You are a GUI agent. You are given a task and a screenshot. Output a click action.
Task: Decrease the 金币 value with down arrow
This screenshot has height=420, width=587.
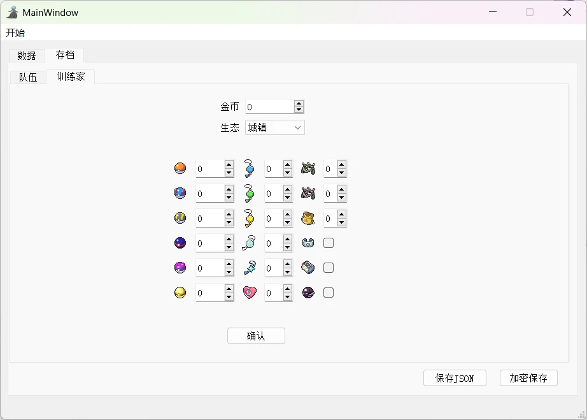point(299,110)
